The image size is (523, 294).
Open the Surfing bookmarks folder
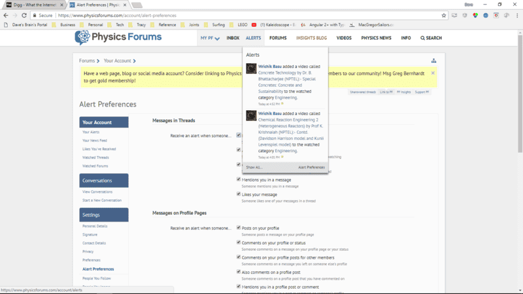tap(214, 25)
